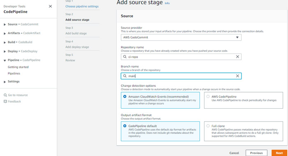Close the Developer Tools side panel
Image resolution: width=288 pixels, height=156 pixels.
(x=50, y=7)
